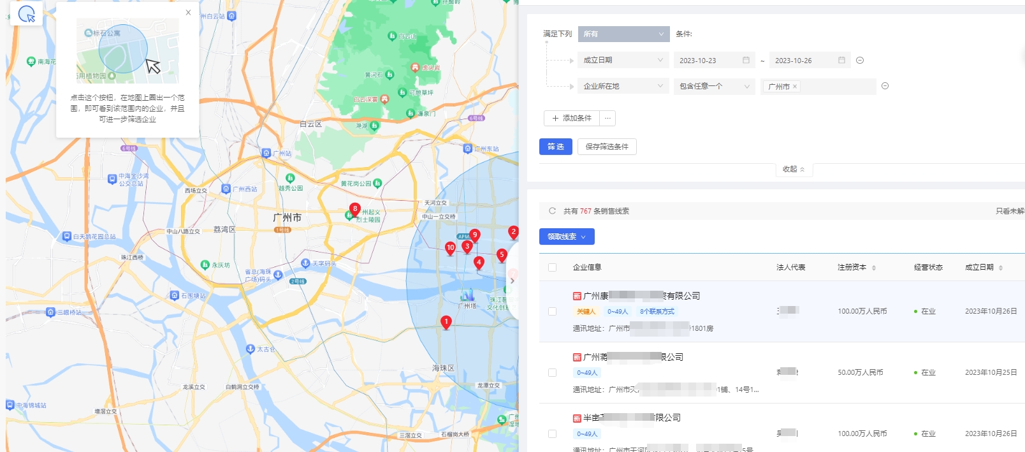Remove the 广州市 tag

point(795,87)
